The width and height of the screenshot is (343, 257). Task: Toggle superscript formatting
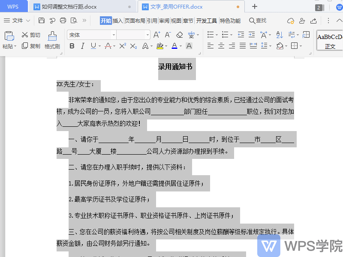[x=122, y=45]
